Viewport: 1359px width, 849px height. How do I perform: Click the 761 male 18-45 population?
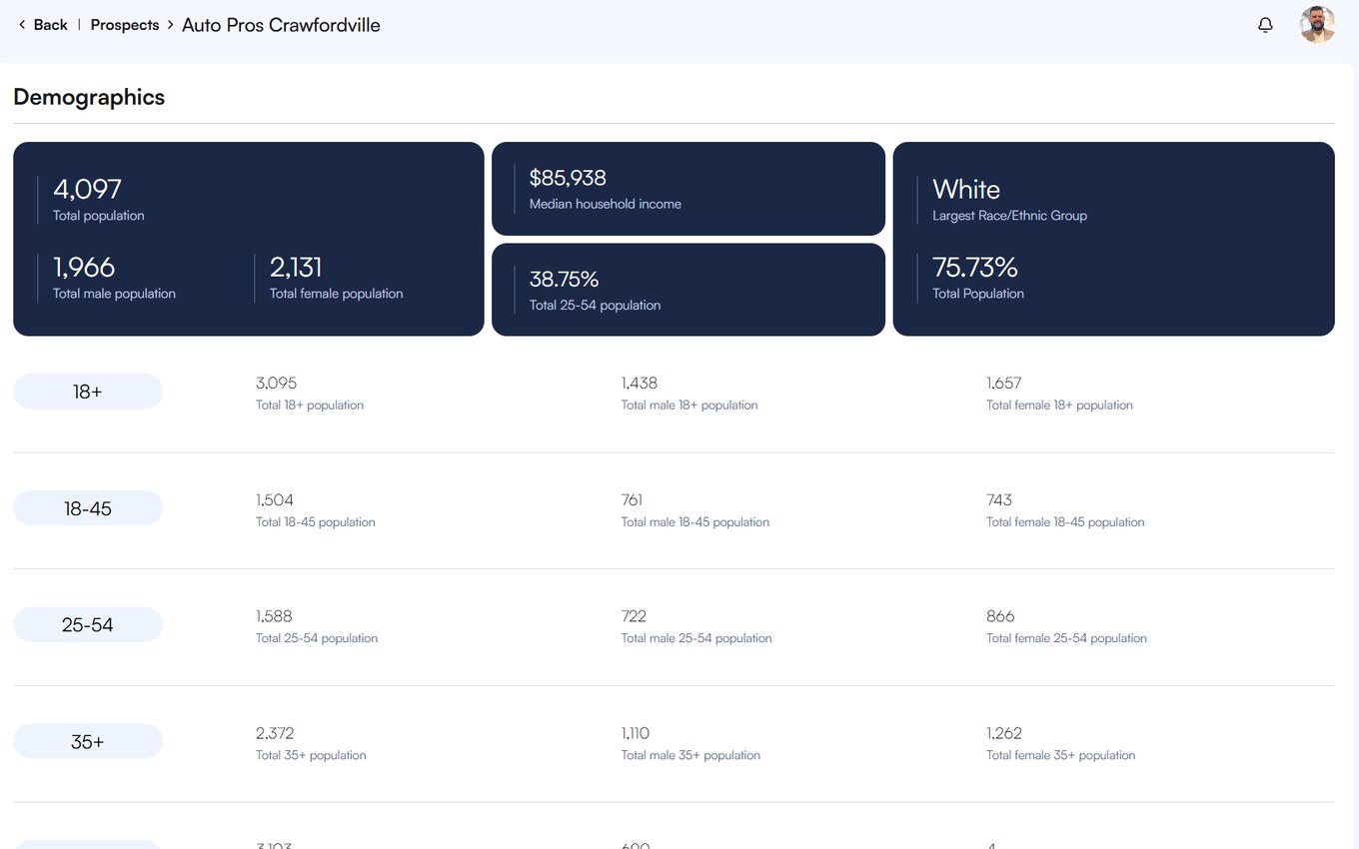632,499
